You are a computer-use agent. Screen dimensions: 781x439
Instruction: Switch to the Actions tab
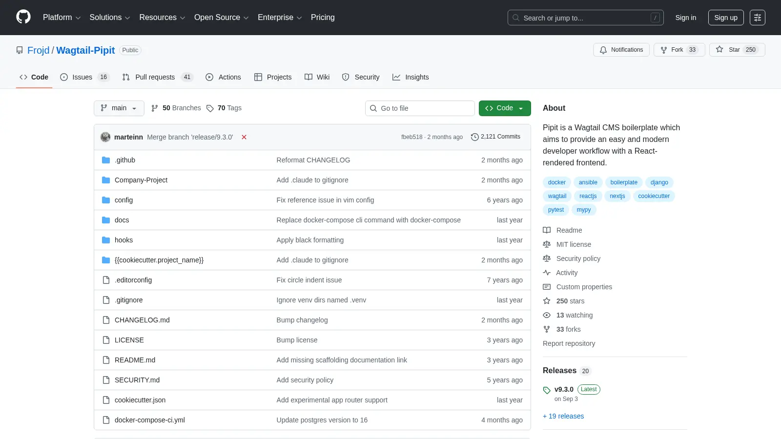(x=224, y=77)
